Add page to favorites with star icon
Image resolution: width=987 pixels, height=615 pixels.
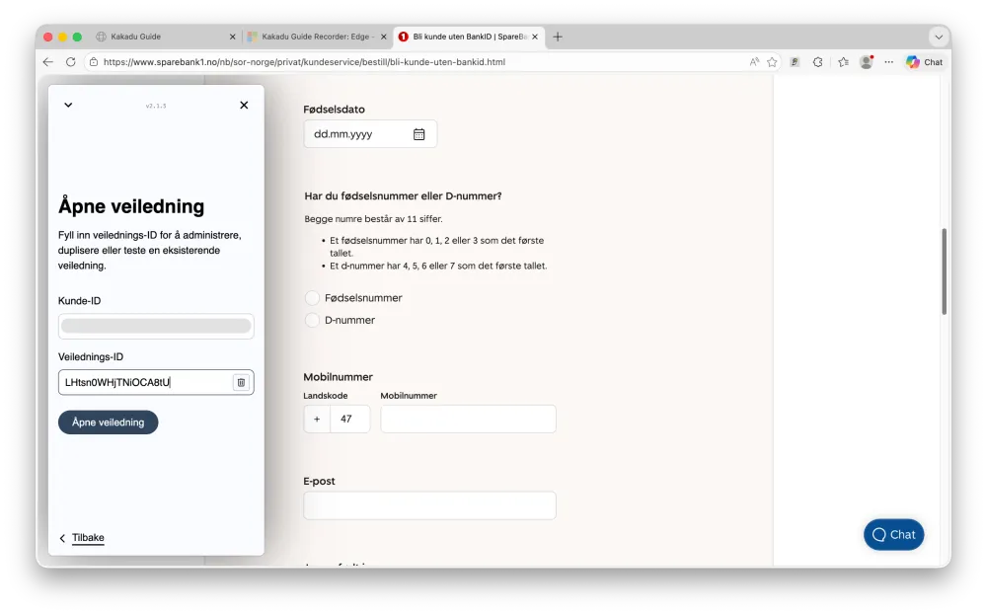(x=772, y=61)
